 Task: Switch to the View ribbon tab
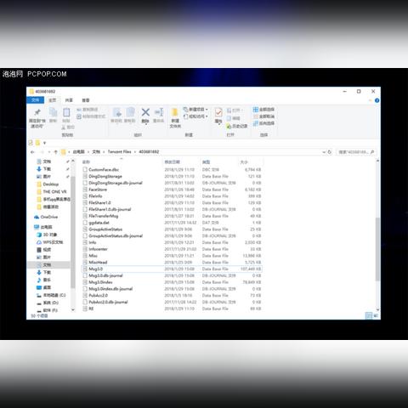(86, 100)
